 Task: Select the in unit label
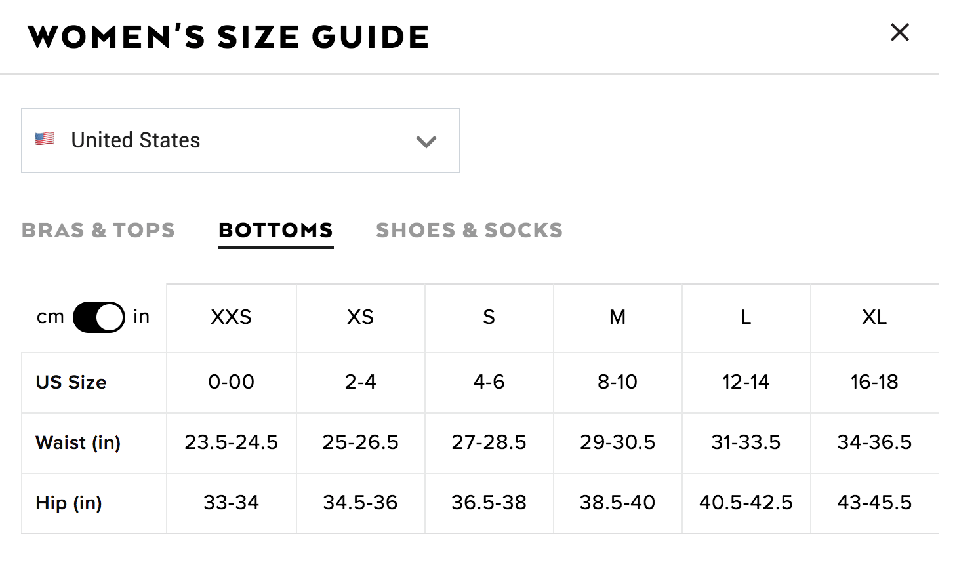pos(142,317)
